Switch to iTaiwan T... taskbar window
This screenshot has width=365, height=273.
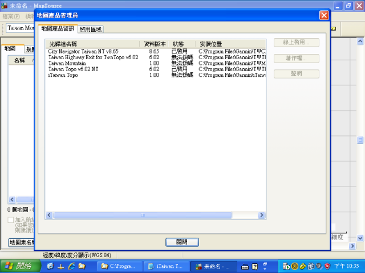pyautogui.click(x=166, y=266)
